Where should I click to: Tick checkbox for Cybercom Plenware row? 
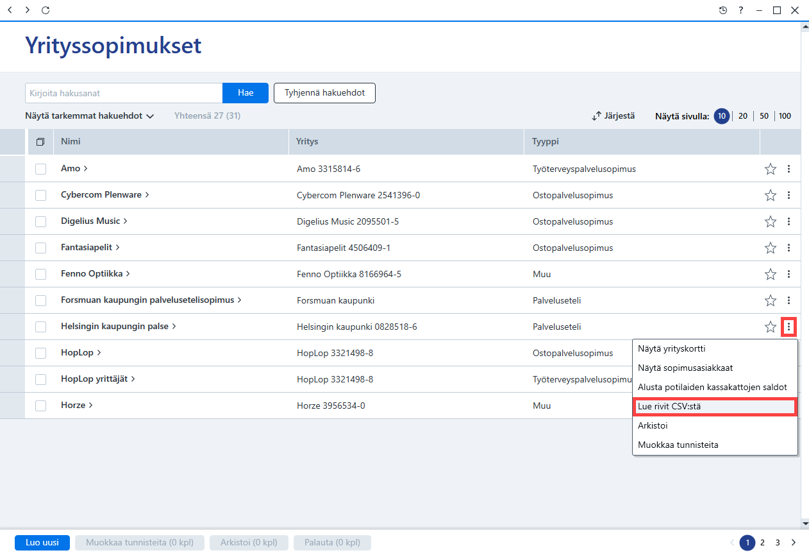40,195
